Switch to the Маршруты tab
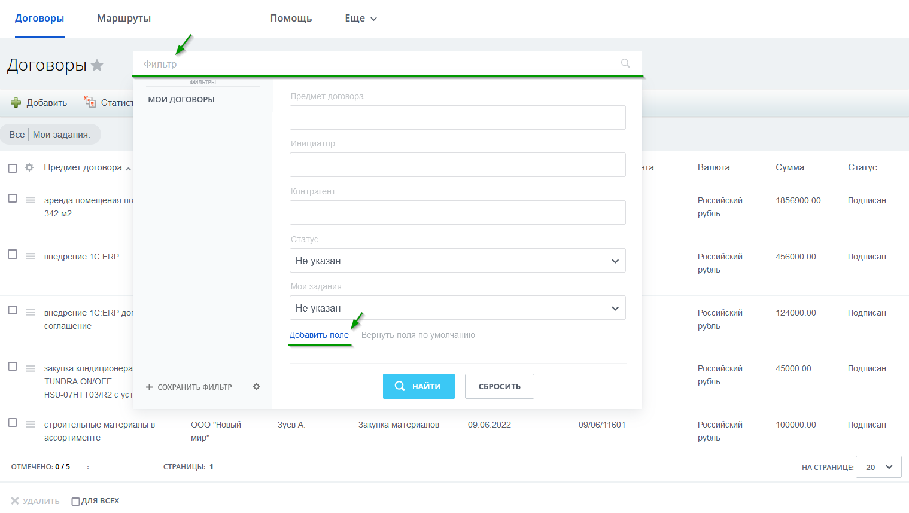Viewport: 909px width, 513px height. pyautogui.click(x=124, y=19)
